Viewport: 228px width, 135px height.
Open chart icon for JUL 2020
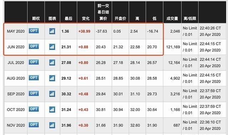click(52, 63)
